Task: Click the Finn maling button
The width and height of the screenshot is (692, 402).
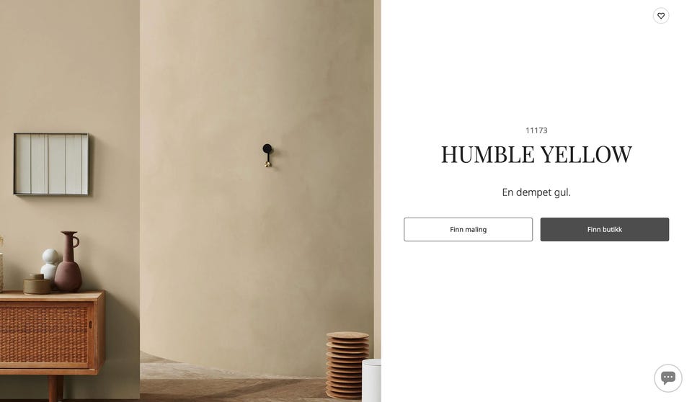Action: [x=468, y=230]
